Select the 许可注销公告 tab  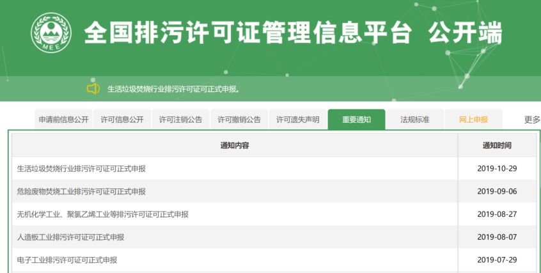[x=180, y=120]
